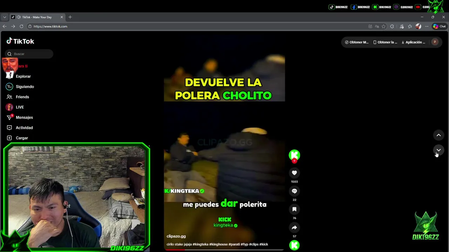Open the profile avatar labeled P
The image size is (449, 252).
[x=435, y=42]
